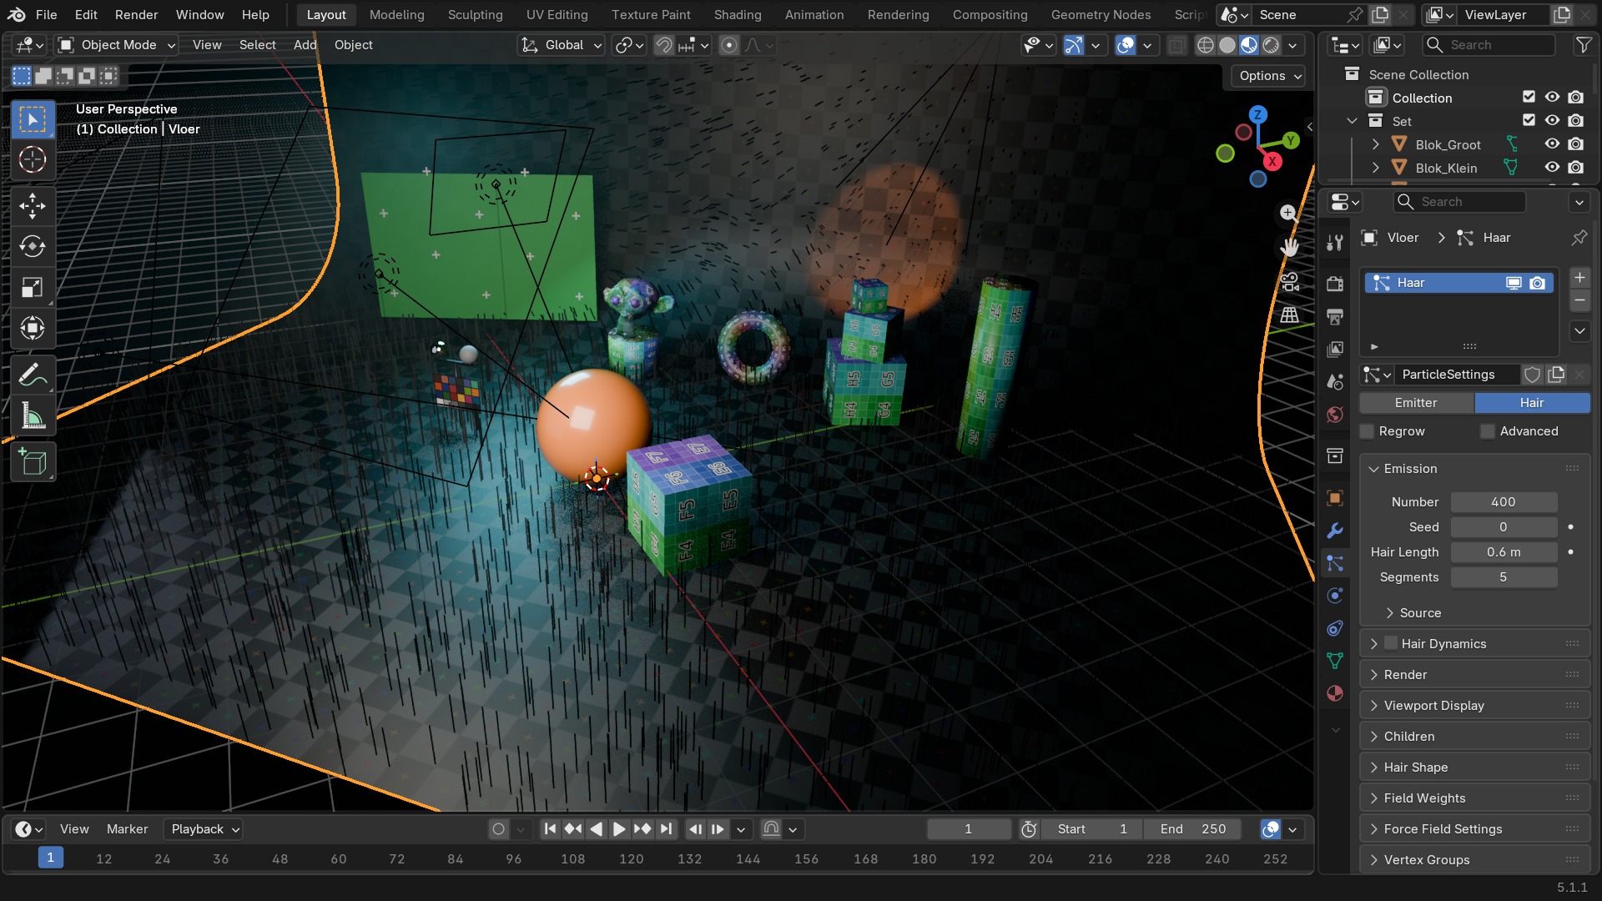1602x901 pixels.
Task: Choose the Add Cube tool
Action: click(33, 462)
